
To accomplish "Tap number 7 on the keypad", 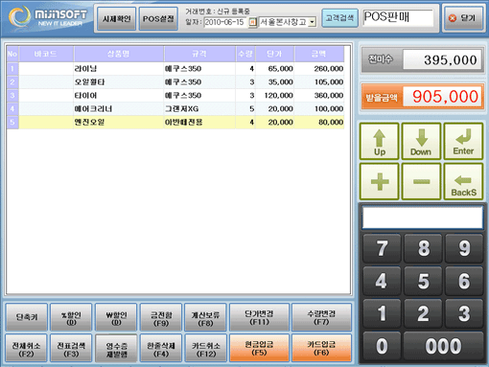I will click(382, 248).
